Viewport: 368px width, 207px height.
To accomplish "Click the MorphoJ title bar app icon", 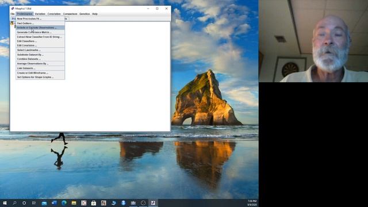I will 13,9.
